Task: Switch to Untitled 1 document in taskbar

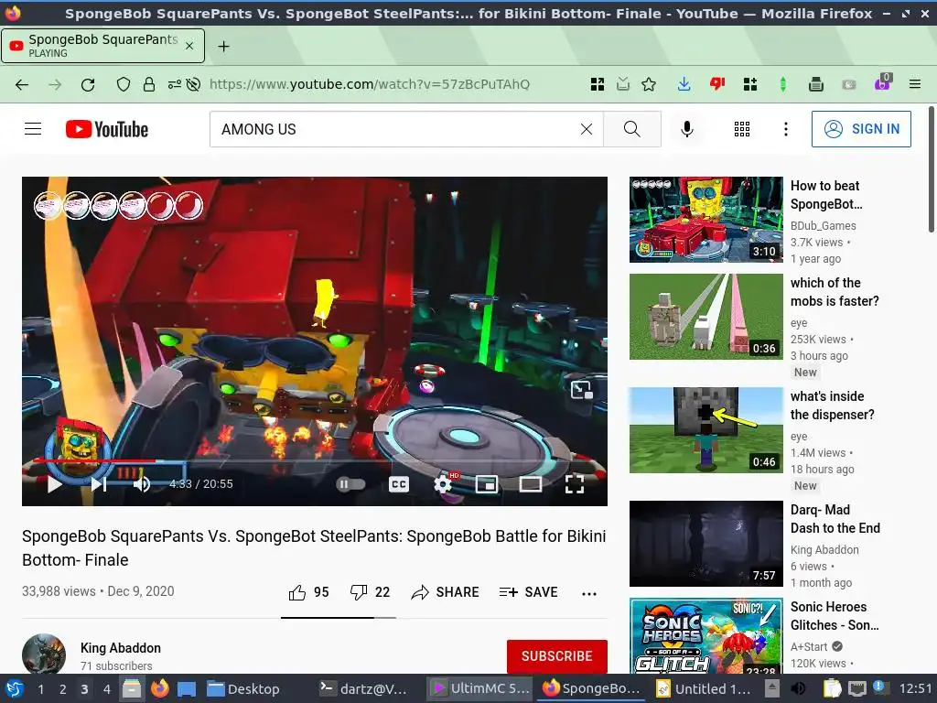Action: 704,689
